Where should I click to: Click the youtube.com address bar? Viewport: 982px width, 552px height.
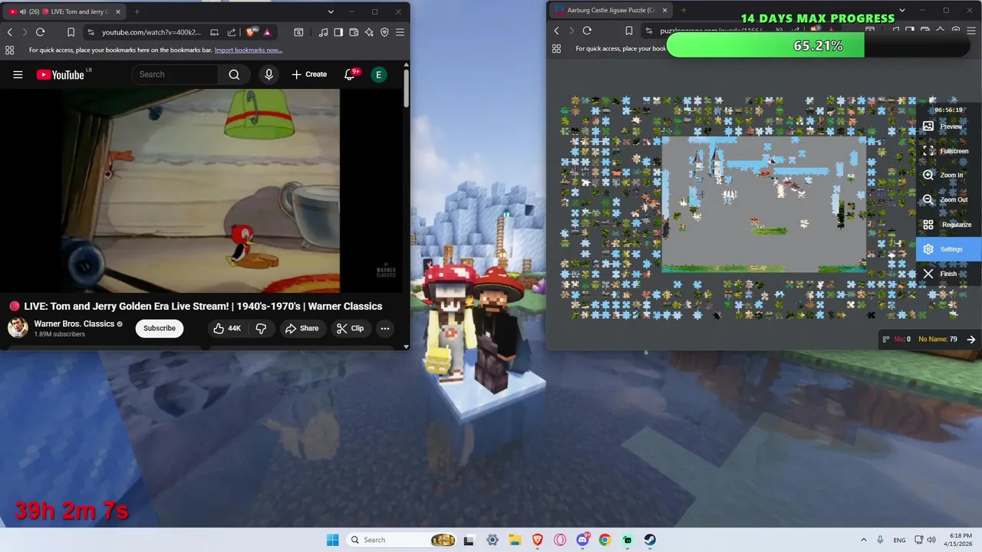[150, 32]
